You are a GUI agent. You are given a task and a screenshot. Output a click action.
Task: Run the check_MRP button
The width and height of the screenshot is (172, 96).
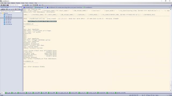[52, 93]
